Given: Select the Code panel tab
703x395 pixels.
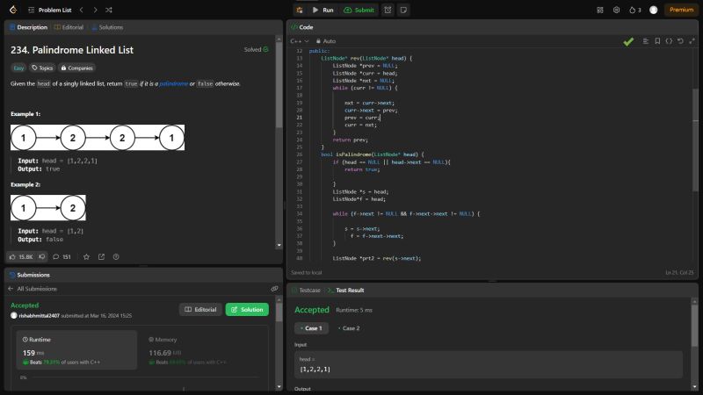Looking at the screenshot, I should click(x=302, y=27).
